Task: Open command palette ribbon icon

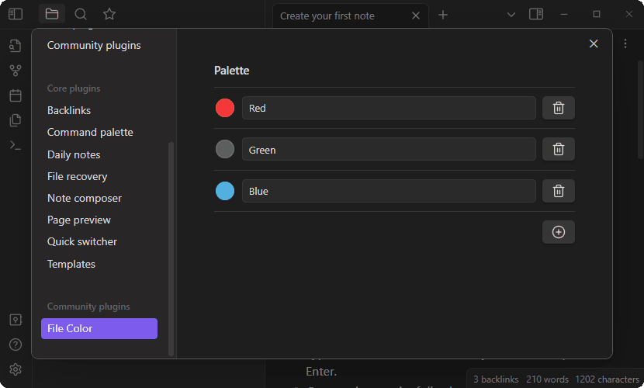Action: 16,145
